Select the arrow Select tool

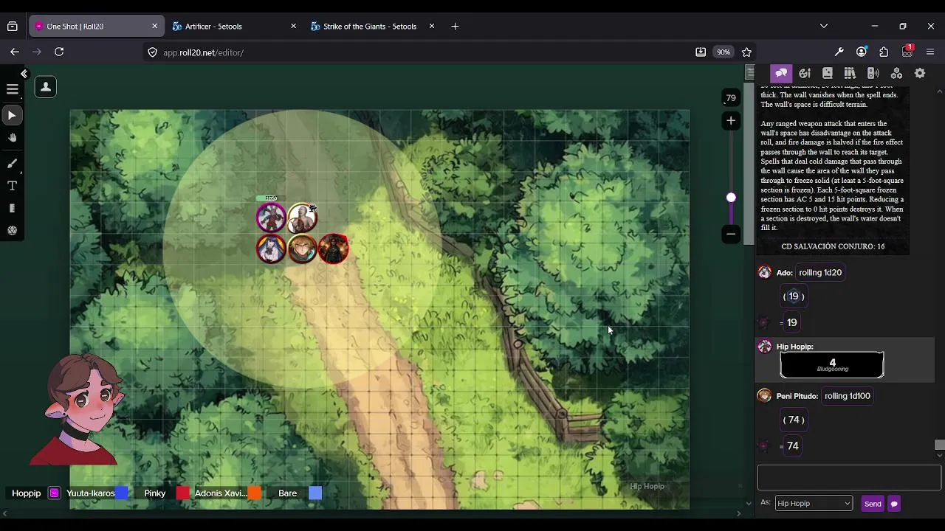point(12,115)
